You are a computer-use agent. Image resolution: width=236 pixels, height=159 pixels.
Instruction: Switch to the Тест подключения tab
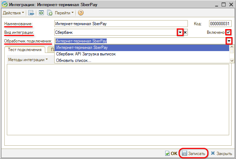(x=25, y=50)
